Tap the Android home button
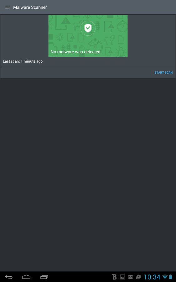Image resolution: width=176 pixels, height=282 pixels. [x=26, y=277]
